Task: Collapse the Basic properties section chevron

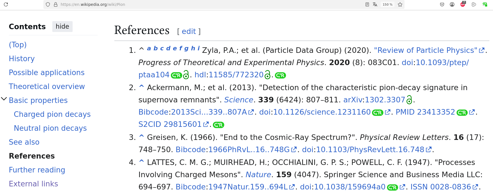Action: [4, 99]
